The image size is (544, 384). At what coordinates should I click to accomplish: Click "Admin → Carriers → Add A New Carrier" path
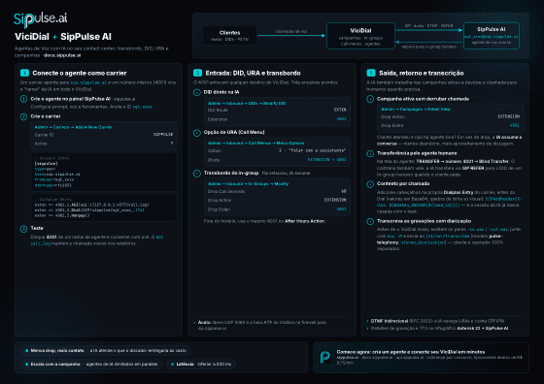(x=73, y=127)
